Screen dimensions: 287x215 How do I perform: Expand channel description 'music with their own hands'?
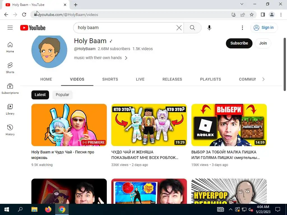click(101, 58)
